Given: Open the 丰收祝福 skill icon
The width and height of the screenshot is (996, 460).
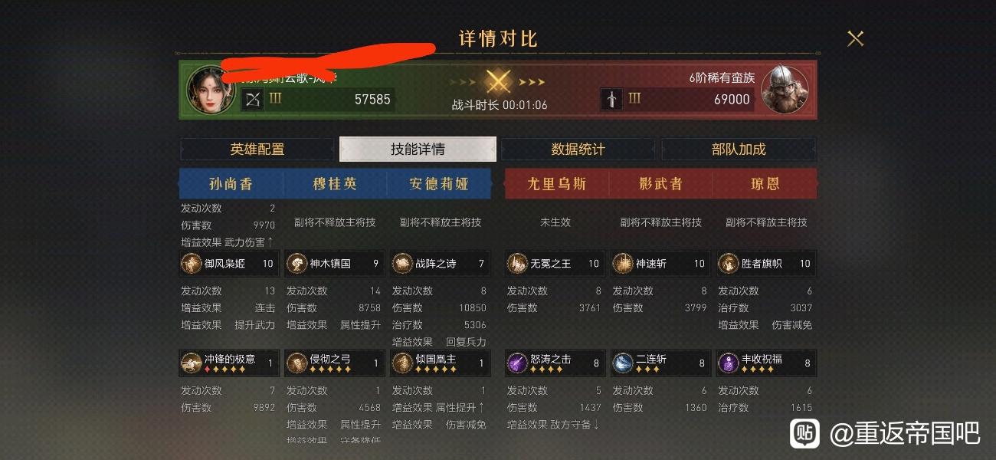Looking at the screenshot, I should (x=728, y=363).
